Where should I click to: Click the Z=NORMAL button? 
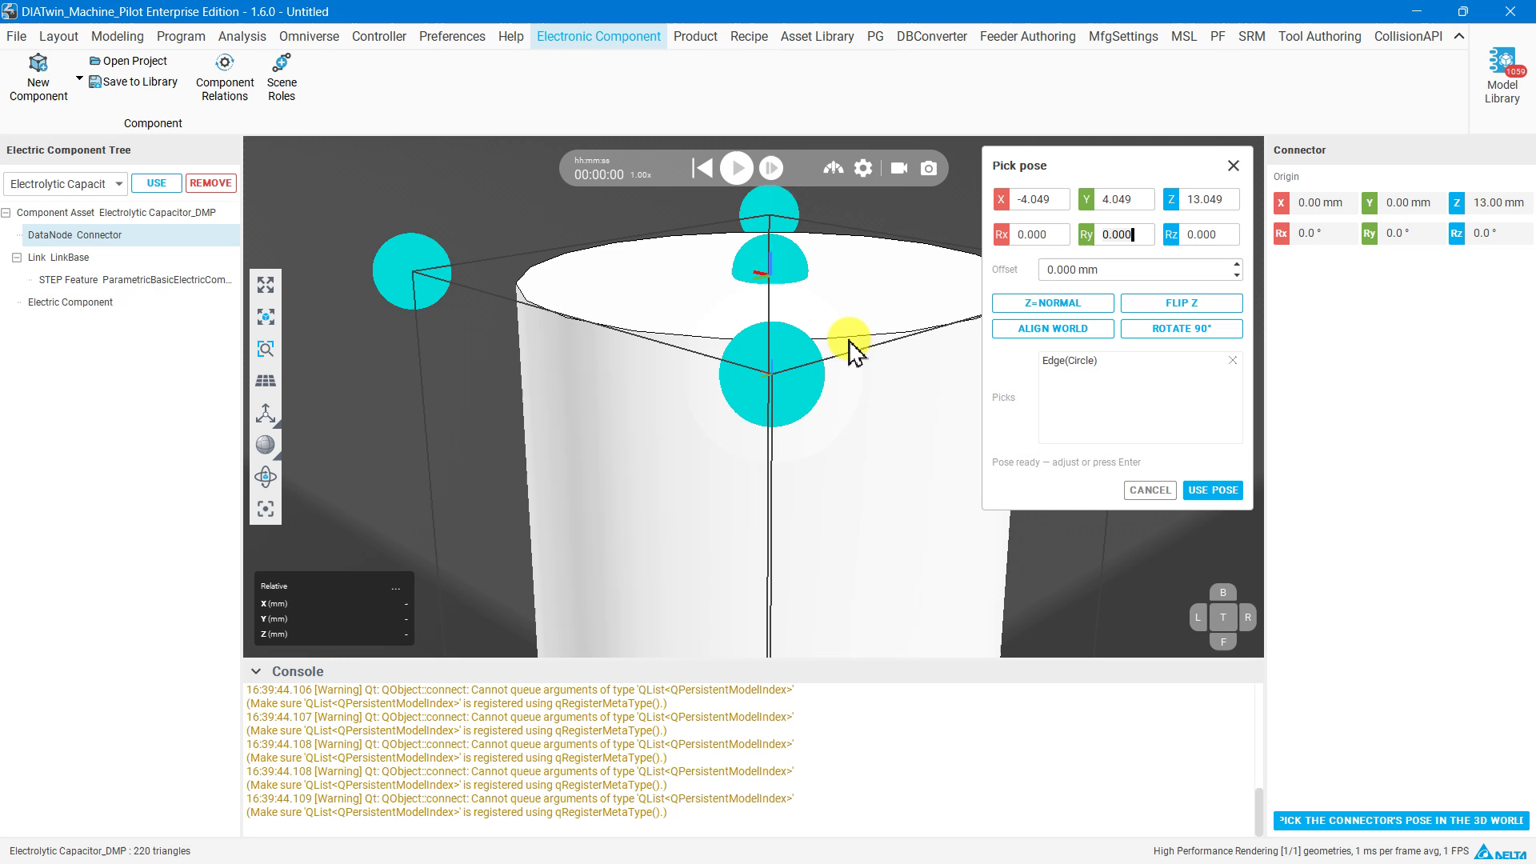point(1053,303)
